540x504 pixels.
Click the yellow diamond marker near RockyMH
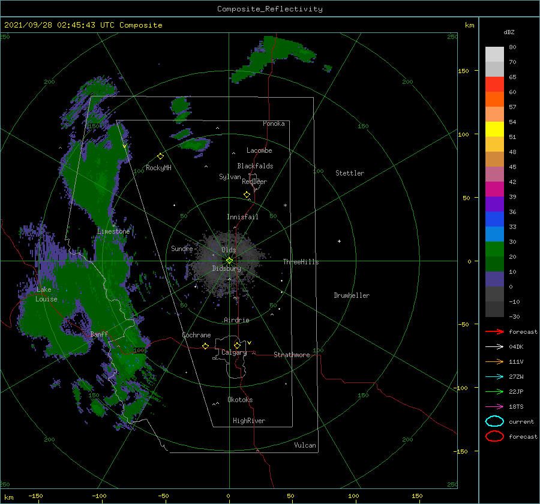(160, 156)
